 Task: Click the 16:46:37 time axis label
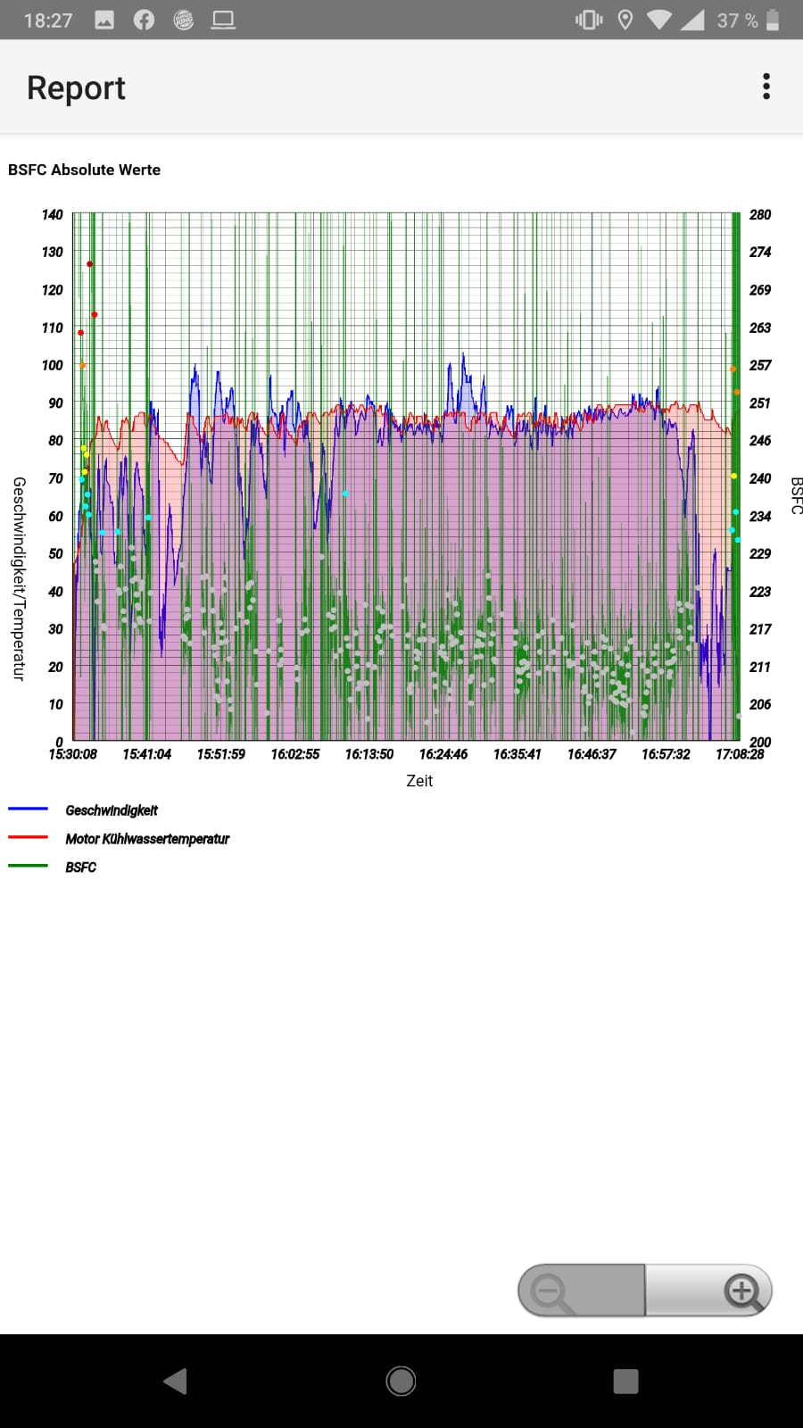click(592, 754)
